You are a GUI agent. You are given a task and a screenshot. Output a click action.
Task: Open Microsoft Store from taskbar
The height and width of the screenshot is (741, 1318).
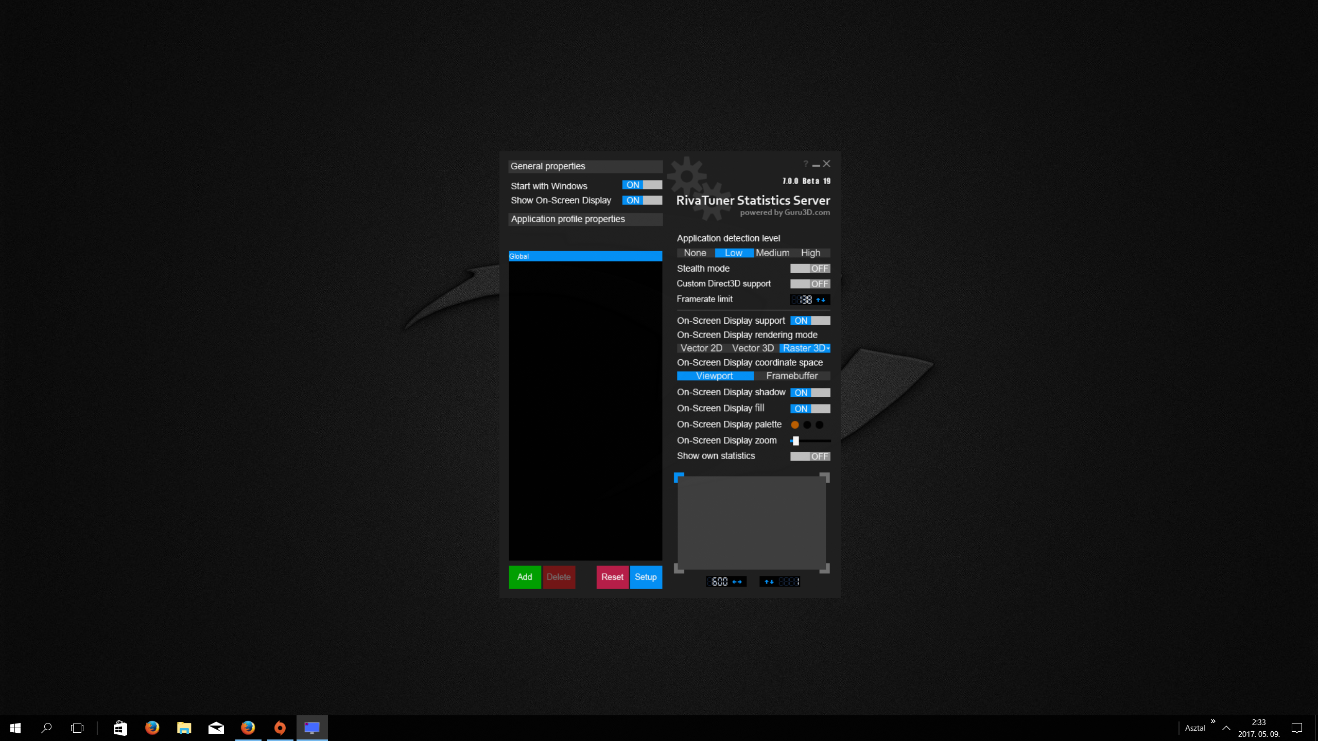click(120, 728)
